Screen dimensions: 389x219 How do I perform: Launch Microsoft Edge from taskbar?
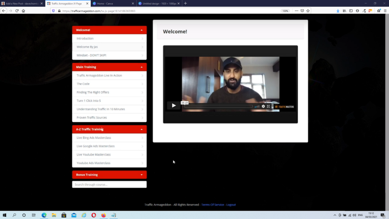tap(44, 215)
